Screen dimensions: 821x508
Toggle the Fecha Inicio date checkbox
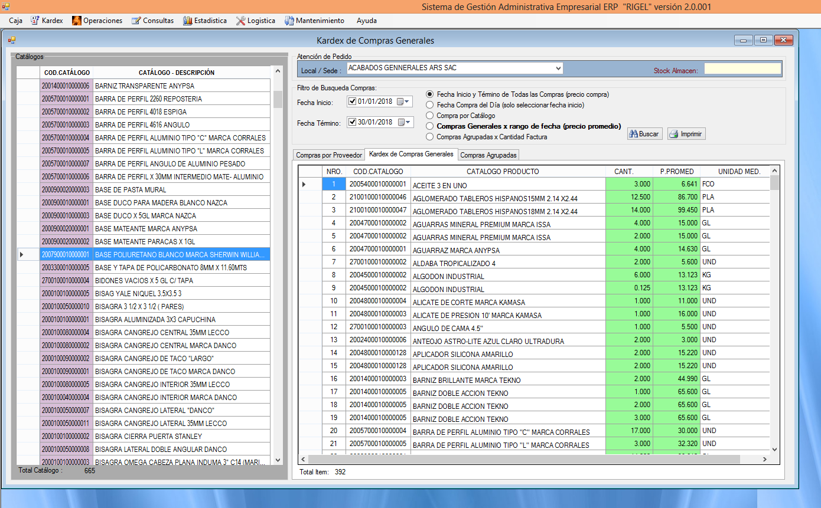pyautogui.click(x=352, y=101)
